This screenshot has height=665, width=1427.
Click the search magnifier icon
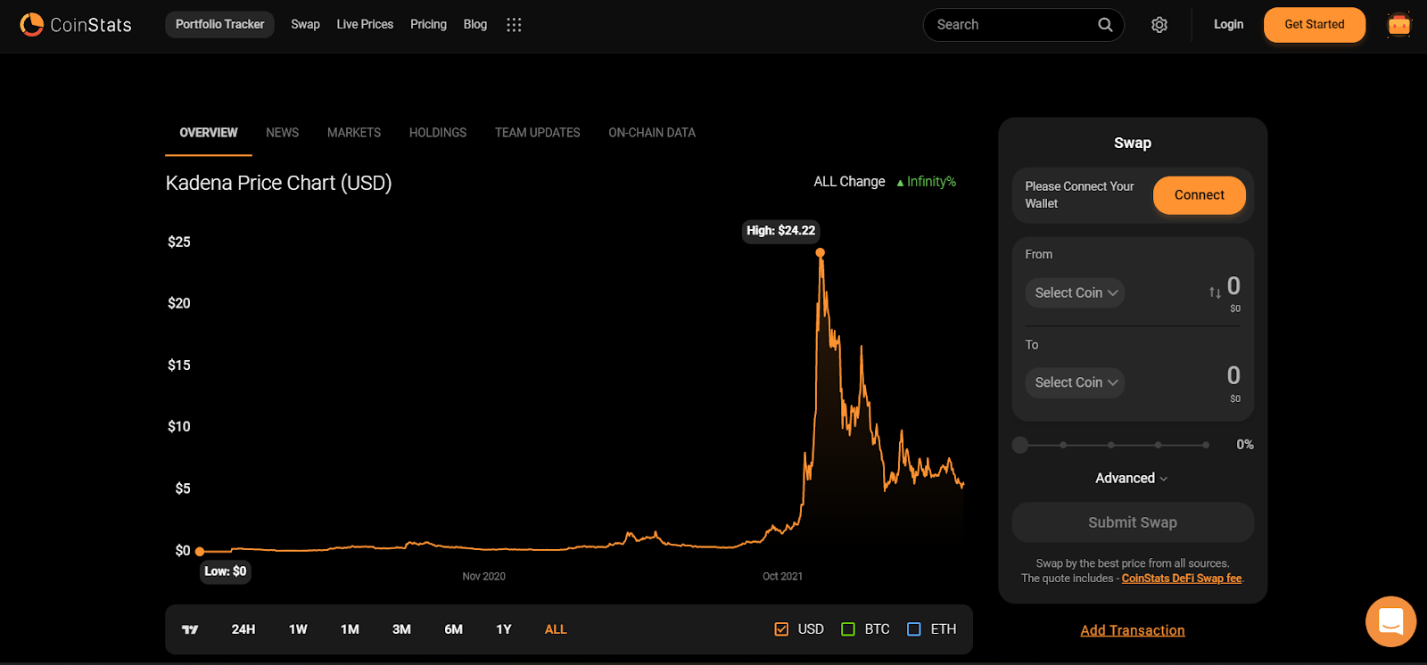(1105, 25)
